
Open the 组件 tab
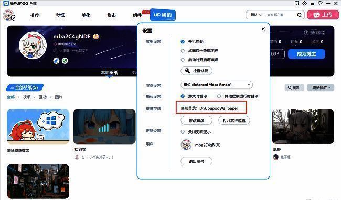tap(137, 15)
